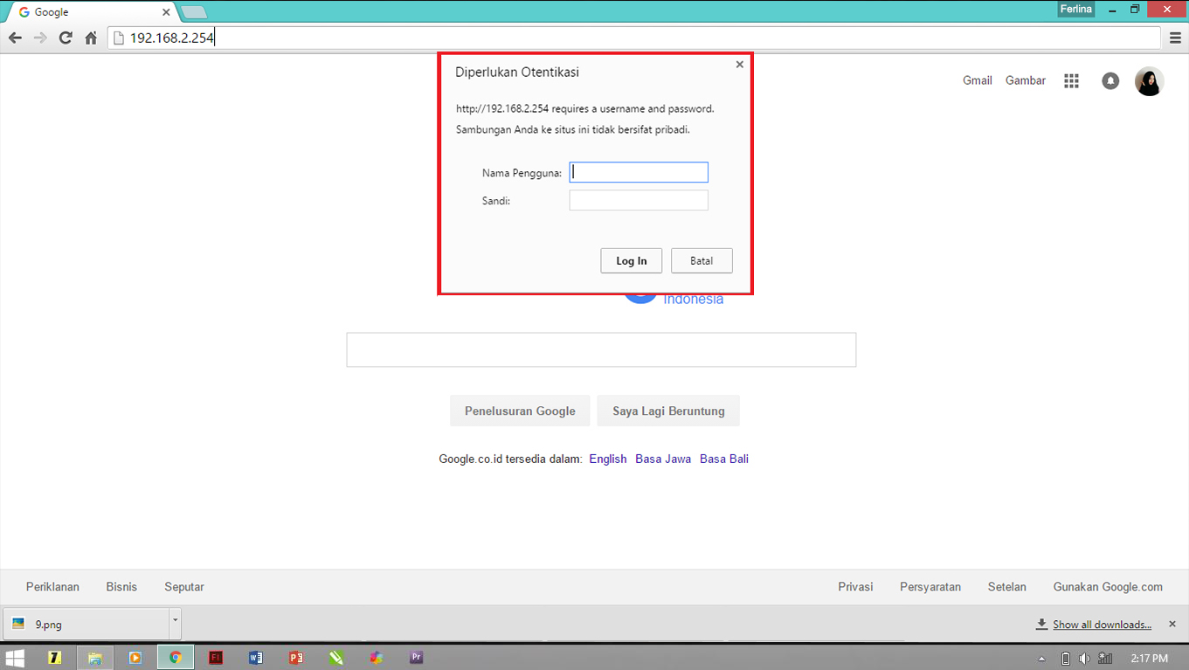Screen dimensions: 1189x670
Task: Focus the Nama Pengguna field
Action: tap(639, 172)
